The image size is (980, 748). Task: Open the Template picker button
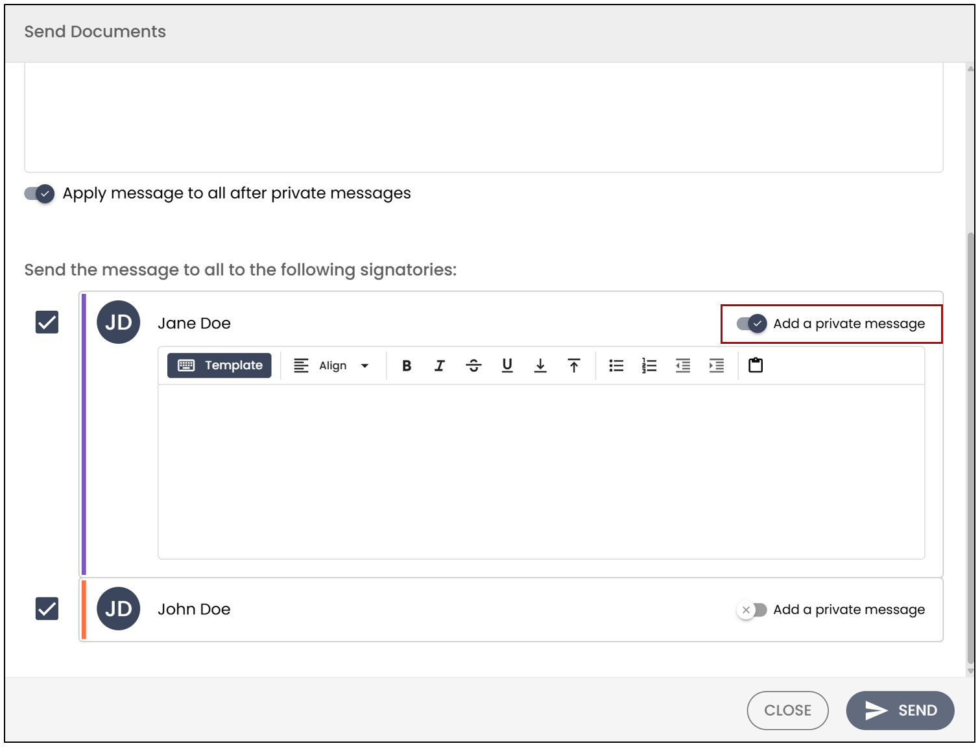pyautogui.click(x=219, y=365)
